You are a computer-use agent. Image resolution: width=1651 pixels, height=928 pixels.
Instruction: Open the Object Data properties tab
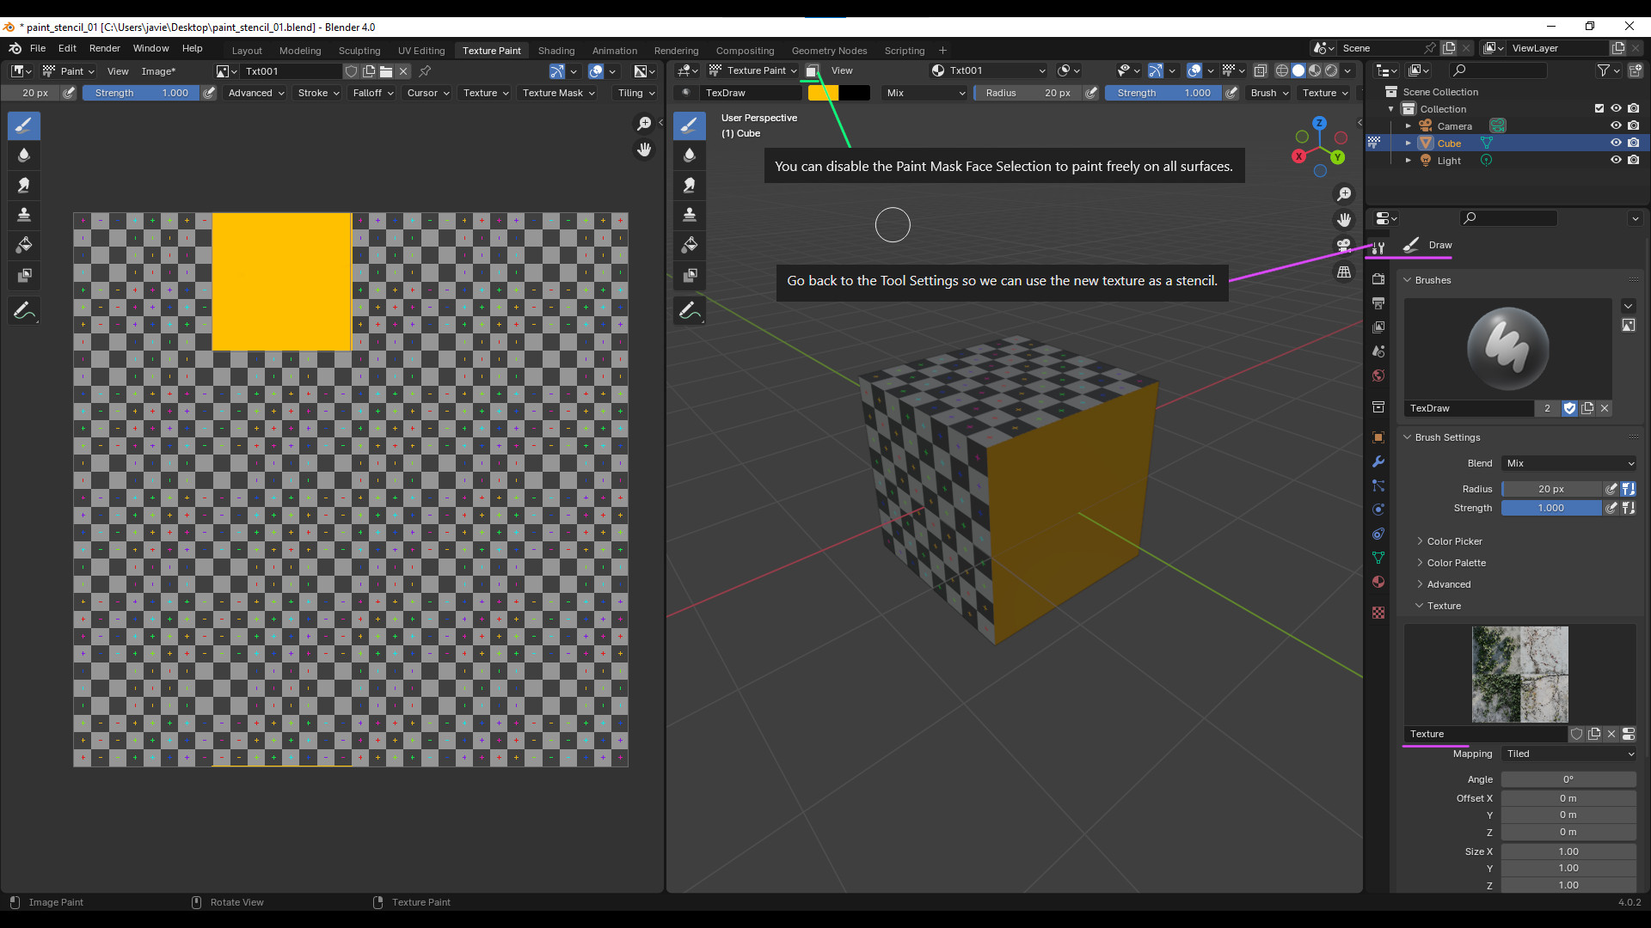coord(1378,558)
